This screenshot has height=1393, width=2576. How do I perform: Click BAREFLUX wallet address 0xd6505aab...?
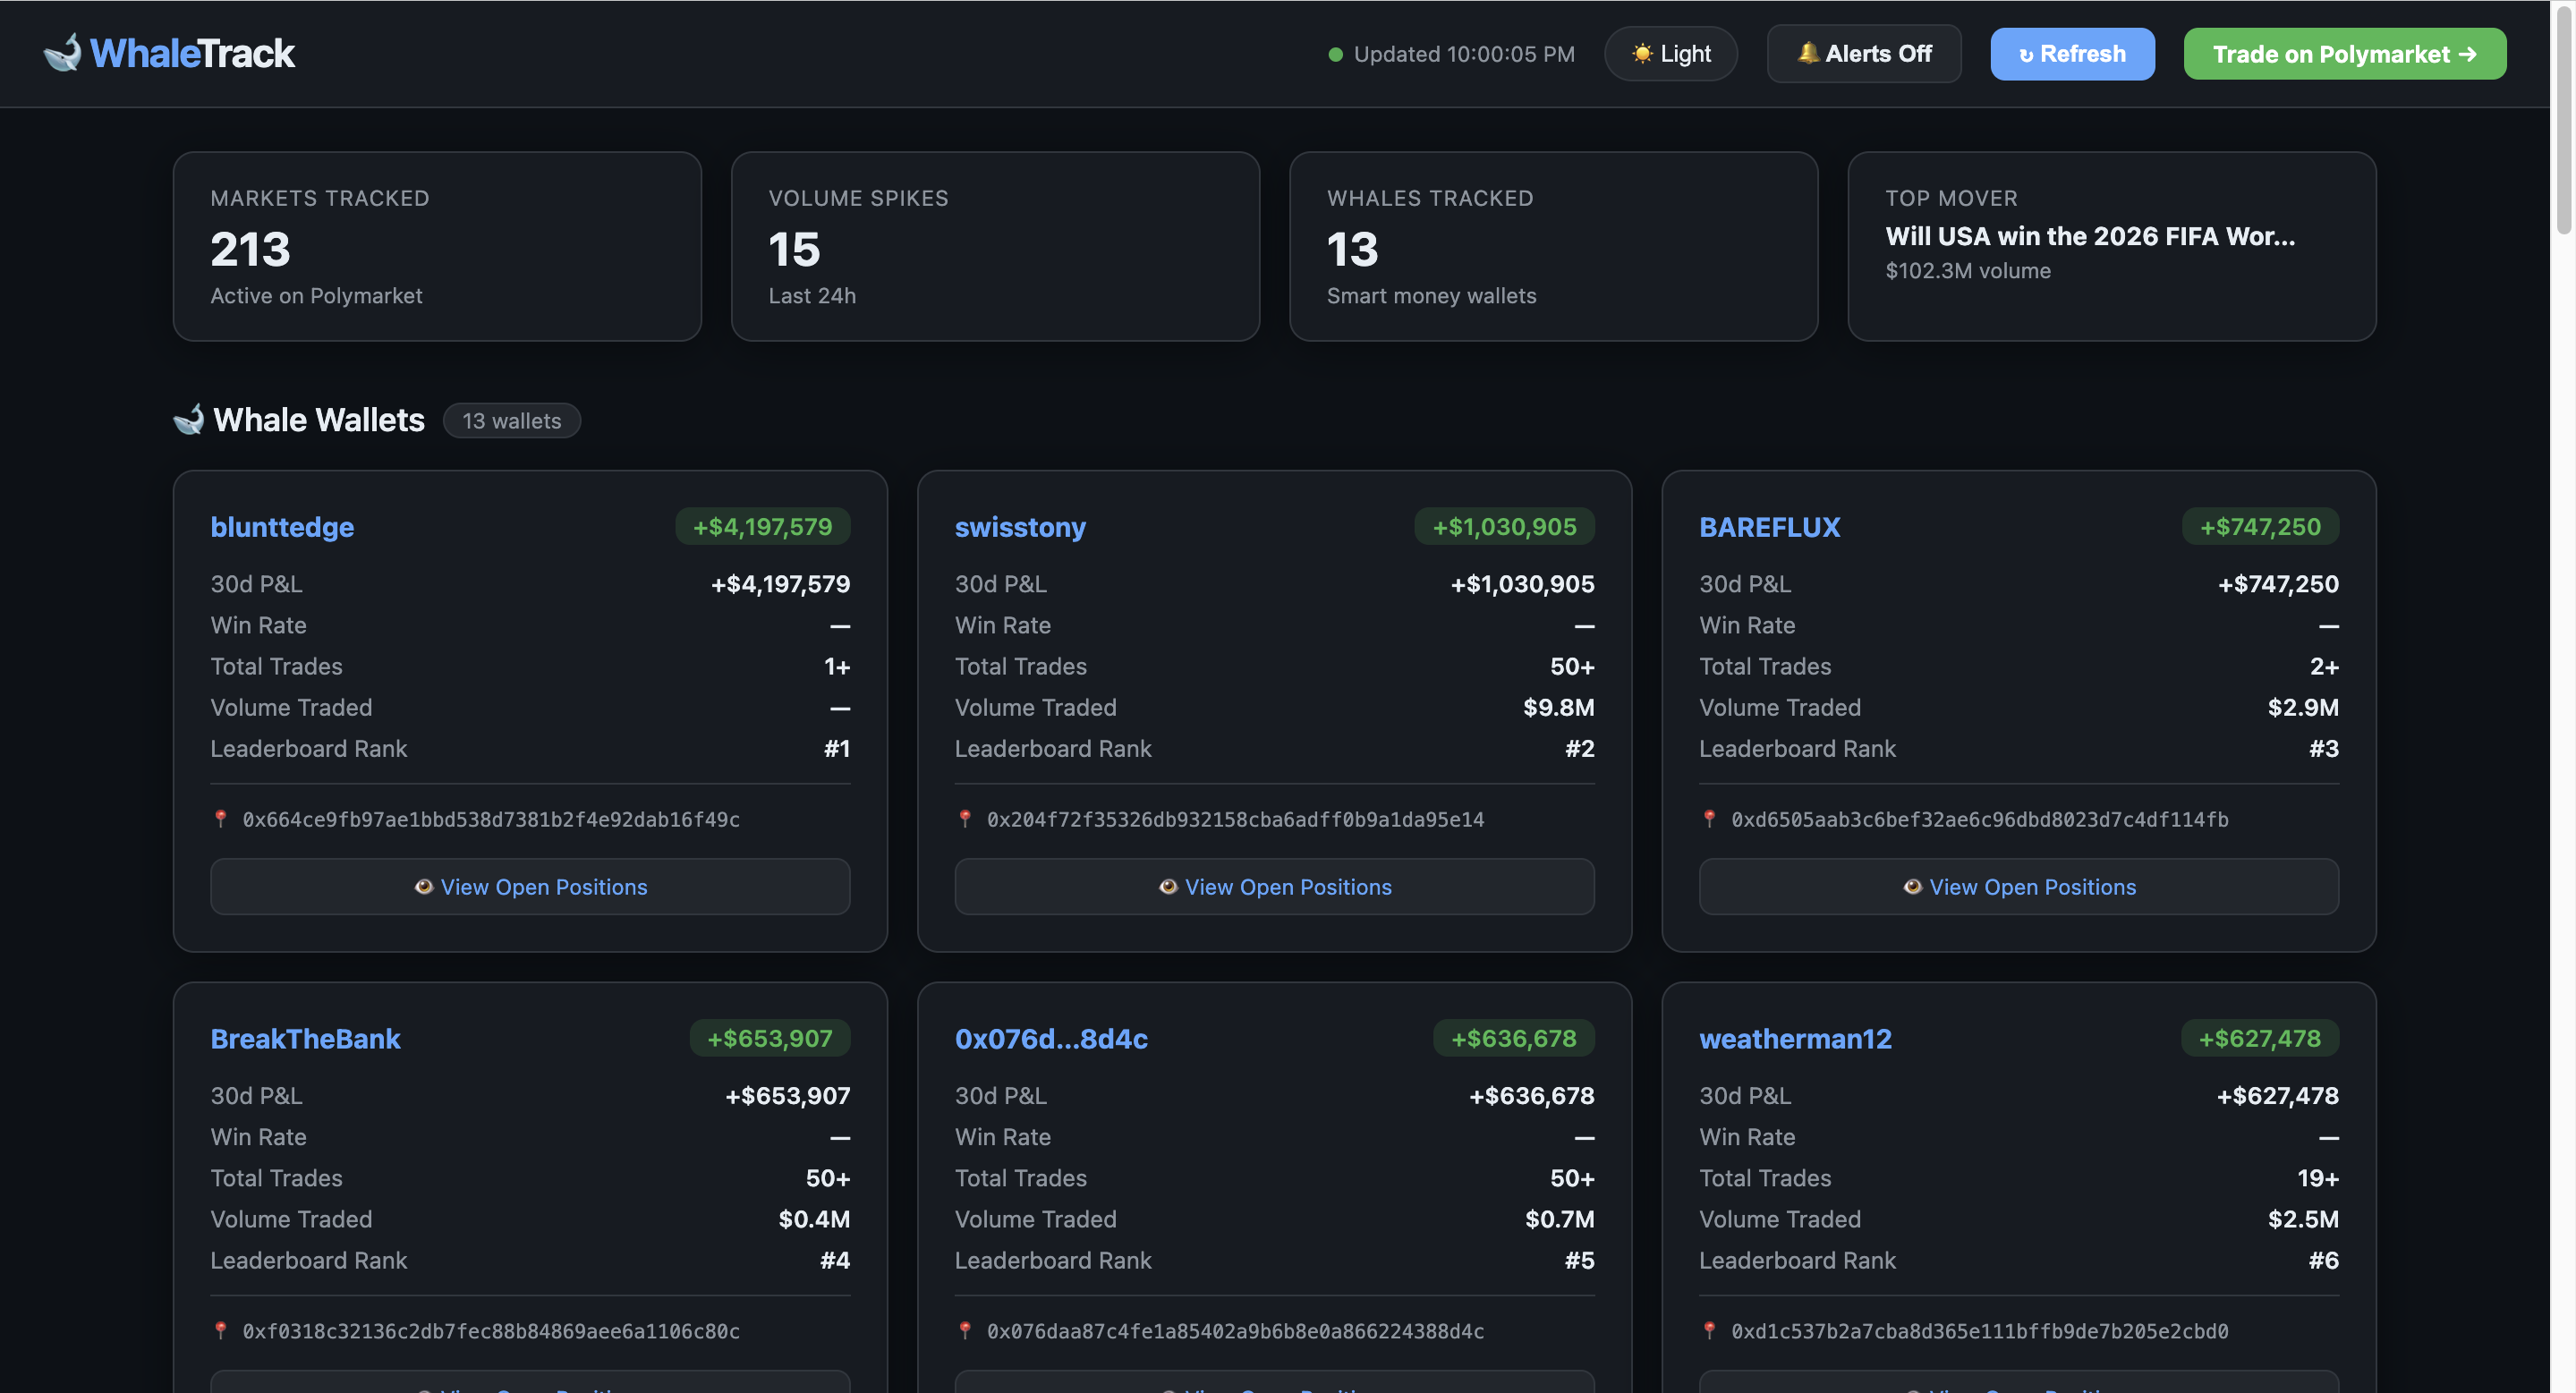1979,819
